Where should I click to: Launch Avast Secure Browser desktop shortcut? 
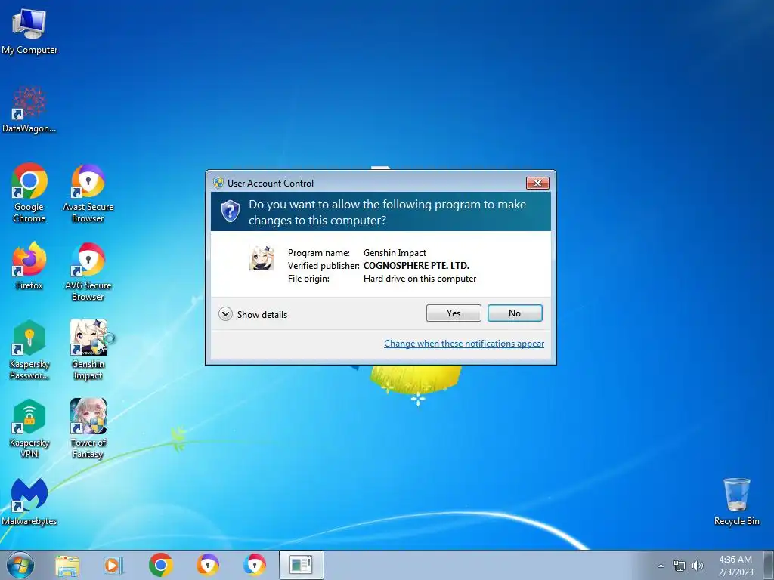pyautogui.click(x=88, y=193)
